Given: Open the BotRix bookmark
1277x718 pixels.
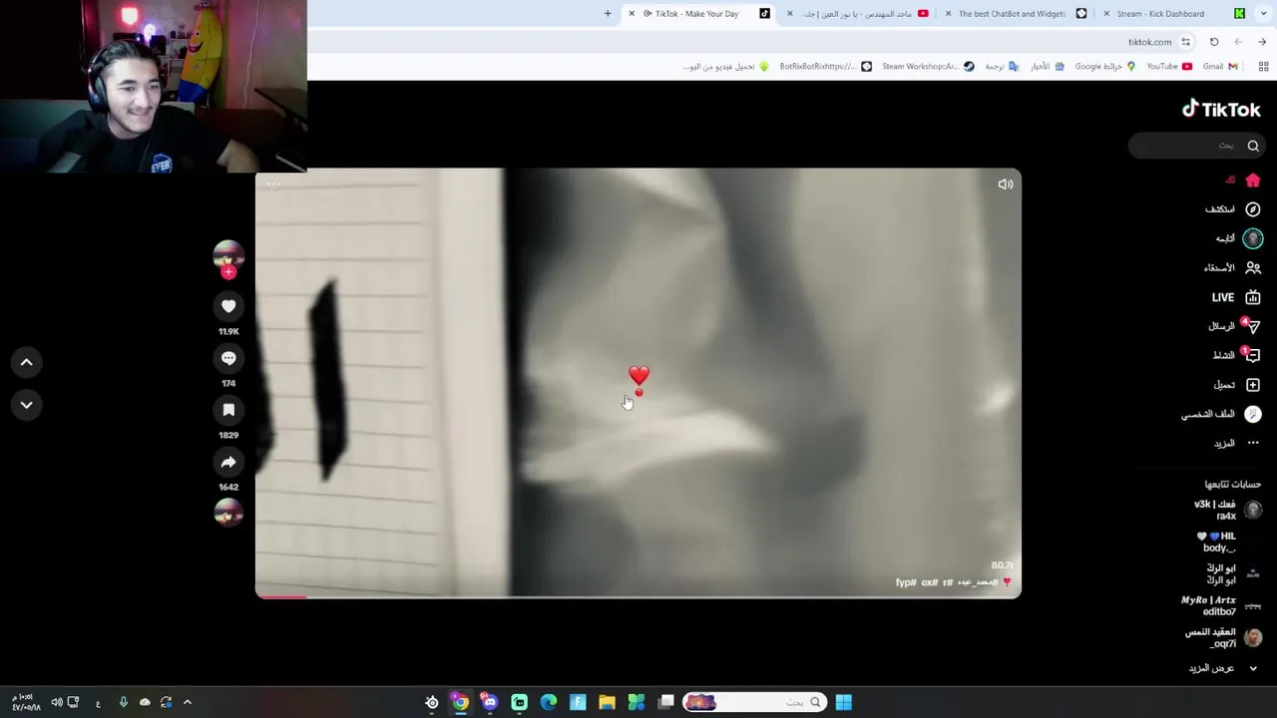Looking at the screenshot, I should 825,67.
